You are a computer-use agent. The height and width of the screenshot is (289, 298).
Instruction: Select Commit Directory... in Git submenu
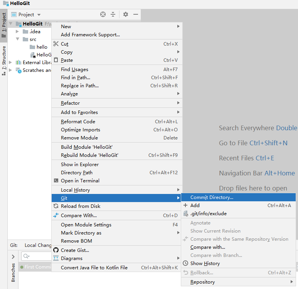[x=238, y=197]
